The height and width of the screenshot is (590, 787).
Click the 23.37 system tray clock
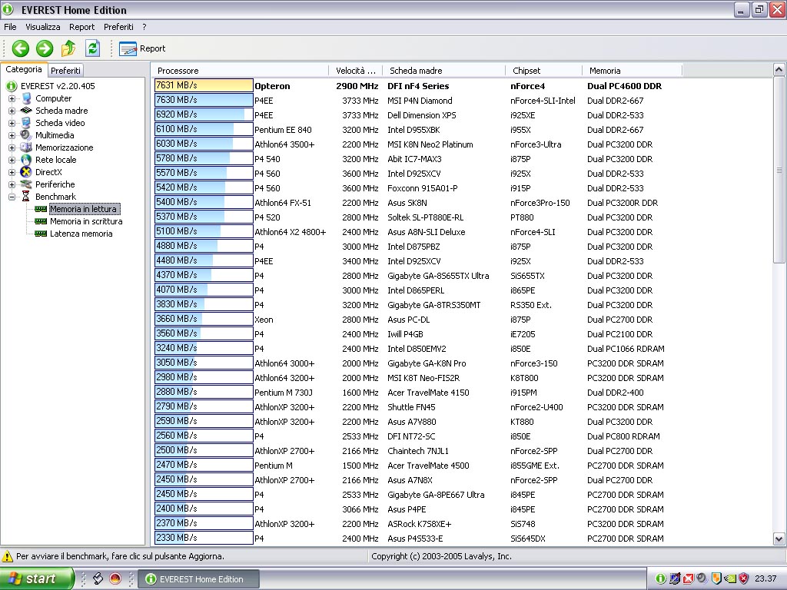(x=765, y=579)
